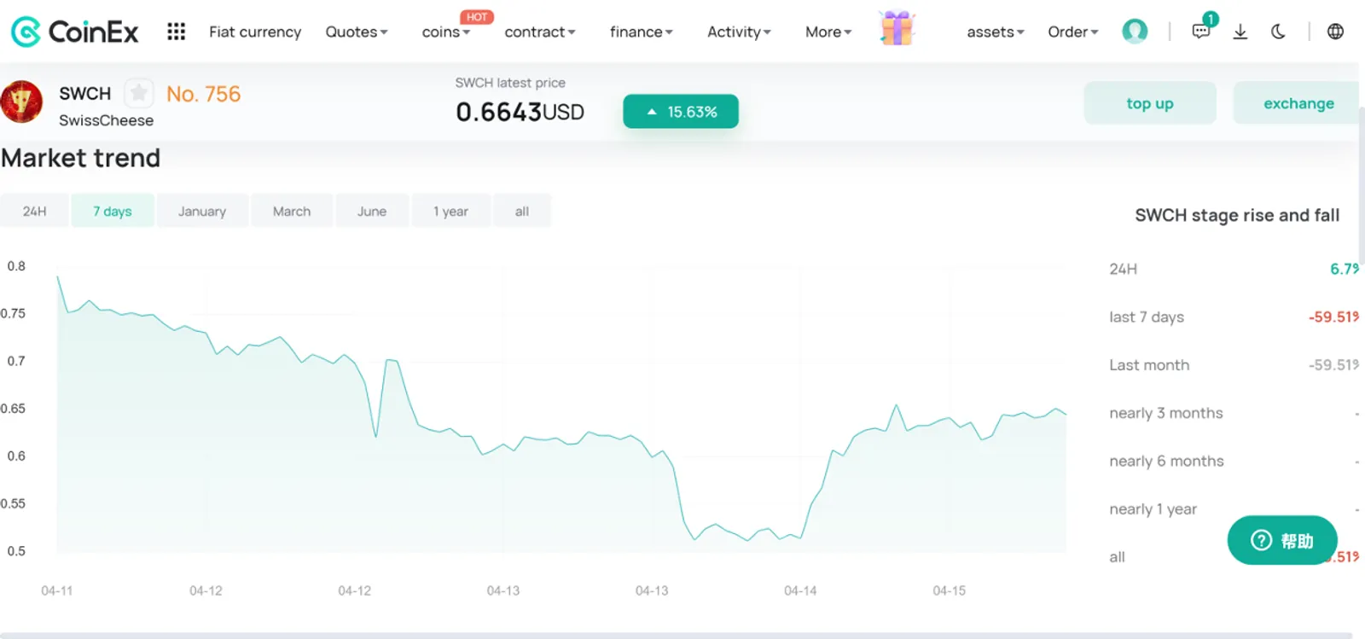This screenshot has height=639, width=1365.
Task: Select the 7 days chart tab
Action: (113, 211)
